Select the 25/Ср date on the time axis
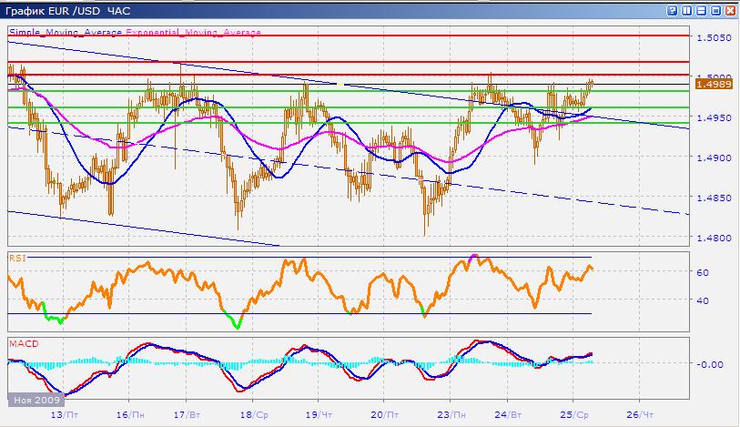This screenshot has height=427, width=740. pos(574,414)
